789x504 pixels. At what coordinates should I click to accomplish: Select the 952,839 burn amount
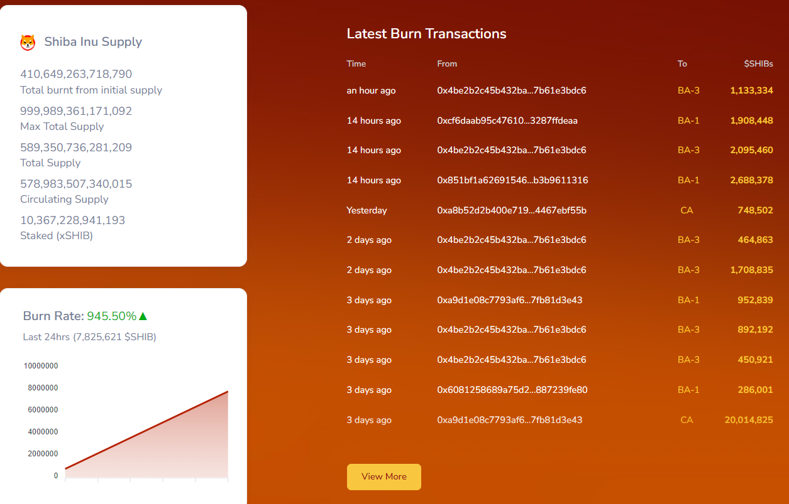(x=756, y=300)
